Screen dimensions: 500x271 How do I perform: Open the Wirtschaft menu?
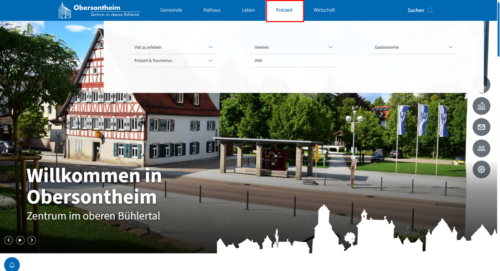pos(324,10)
